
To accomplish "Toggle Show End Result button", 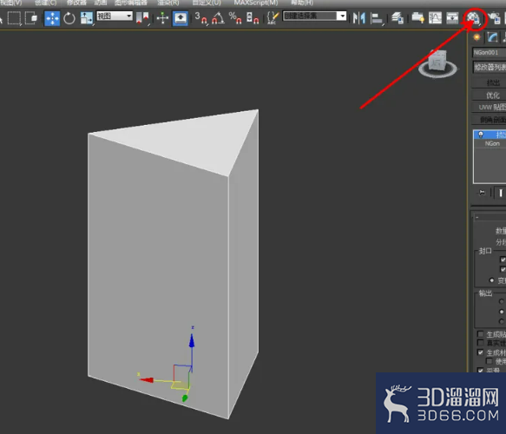I will (x=500, y=193).
